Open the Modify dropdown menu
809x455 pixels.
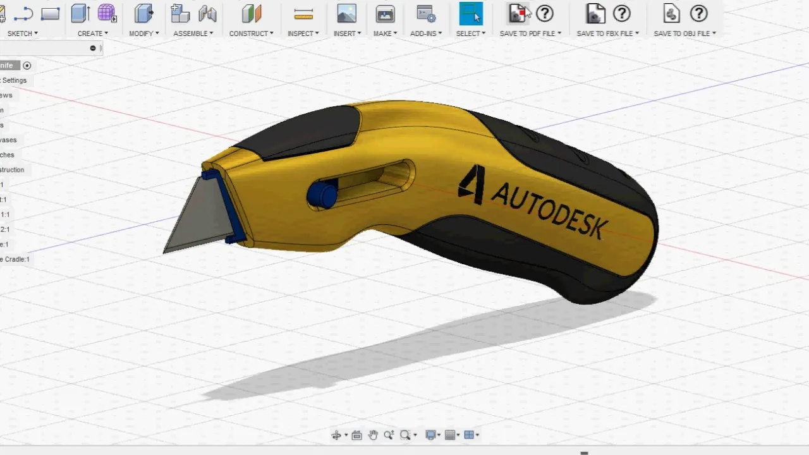pyautogui.click(x=144, y=33)
